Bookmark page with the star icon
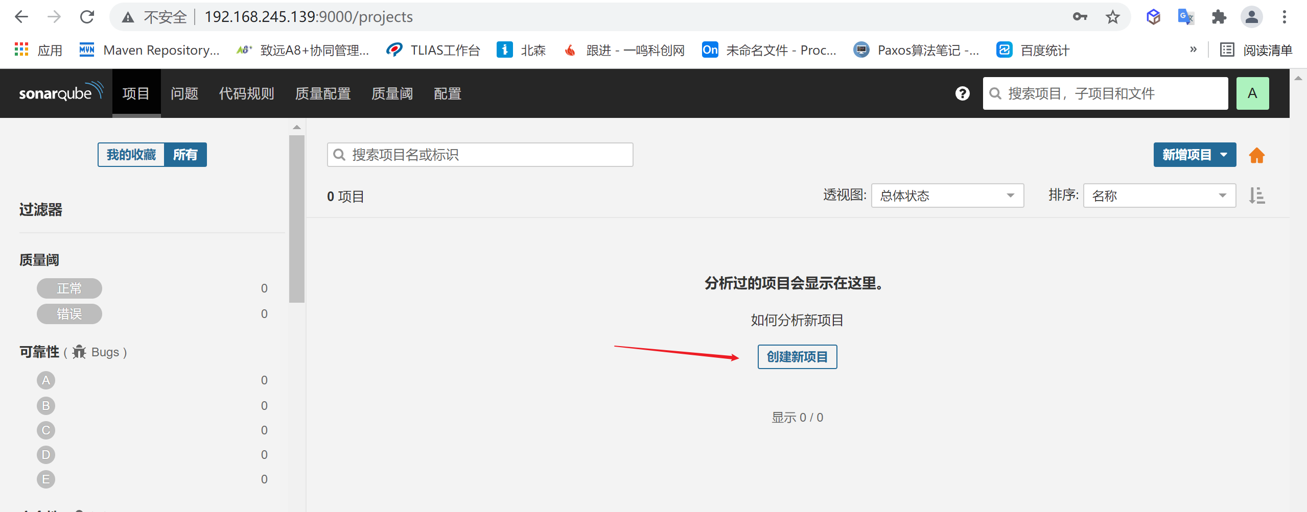The height and width of the screenshot is (512, 1307). click(x=1112, y=17)
